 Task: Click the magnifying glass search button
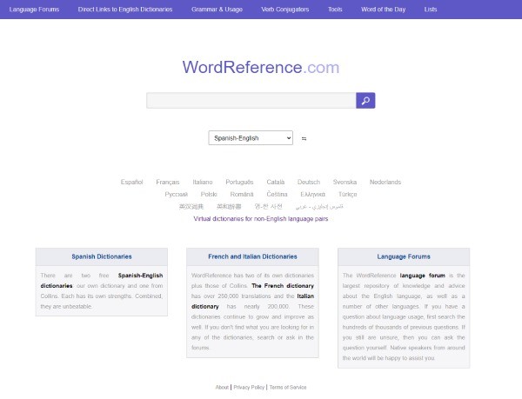pyautogui.click(x=365, y=101)
